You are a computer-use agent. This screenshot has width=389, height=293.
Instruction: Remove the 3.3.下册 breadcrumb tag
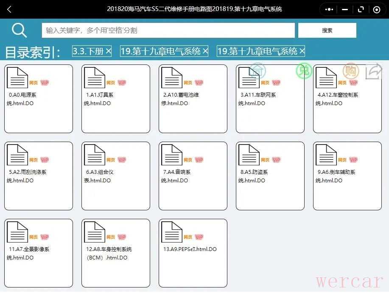pos(108,51)
